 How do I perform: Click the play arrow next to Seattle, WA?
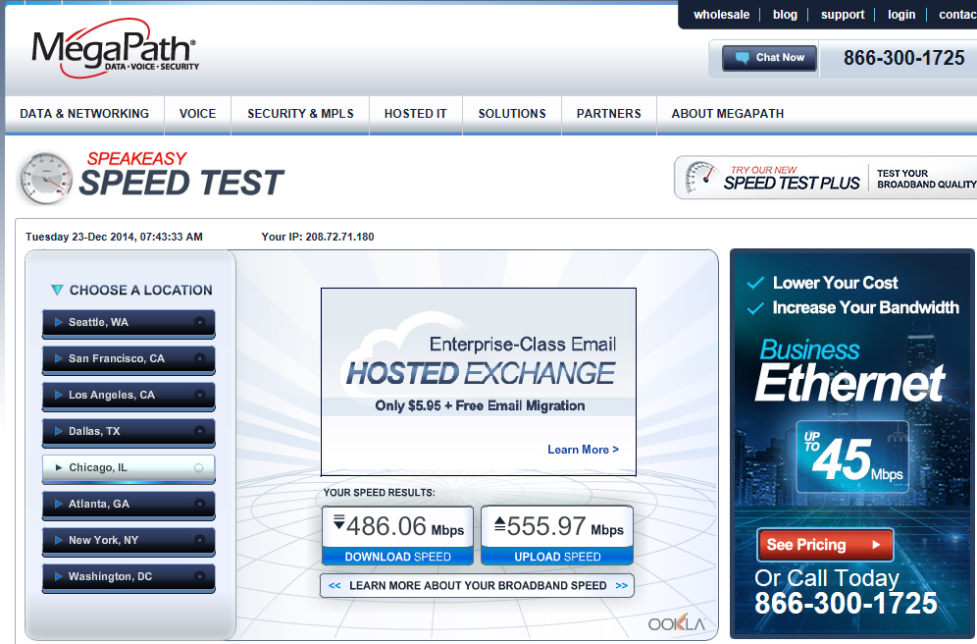[x=59, y=322]
